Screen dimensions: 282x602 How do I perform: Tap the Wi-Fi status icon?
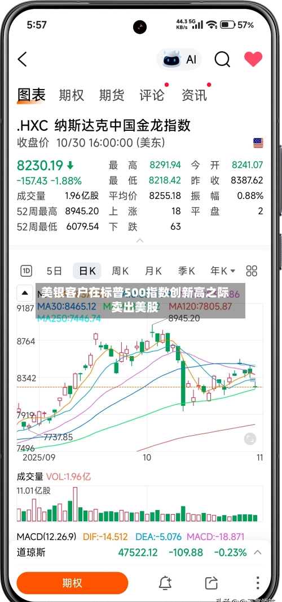[x=211, y=25]
